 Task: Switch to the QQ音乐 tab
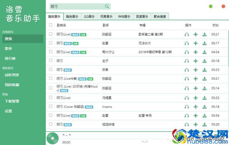(x=89, y=16)
